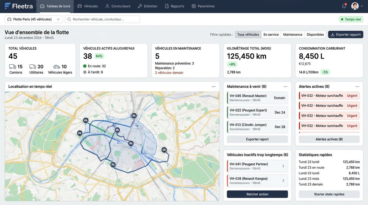Toggle the Temps réel indicator
This screenshot has width=368, height=205.
pyautogui.click(x=351, y=19)
